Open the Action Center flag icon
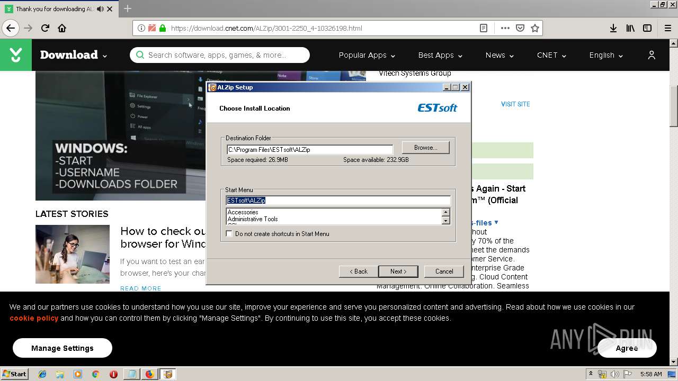 [x=627, y=374]
